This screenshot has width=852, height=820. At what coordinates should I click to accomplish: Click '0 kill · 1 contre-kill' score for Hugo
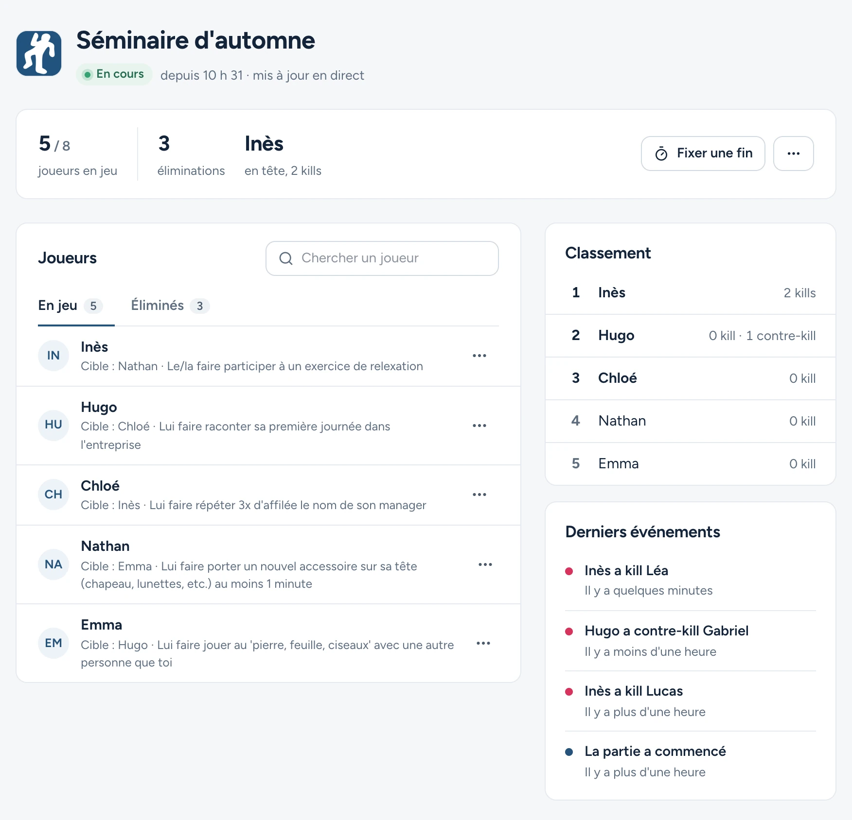click(762, 336)
